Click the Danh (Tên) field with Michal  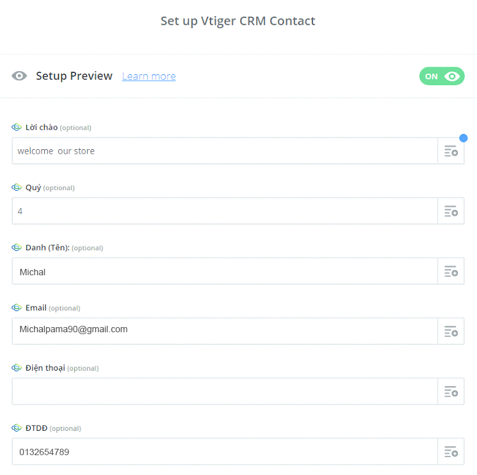point(224,271)
